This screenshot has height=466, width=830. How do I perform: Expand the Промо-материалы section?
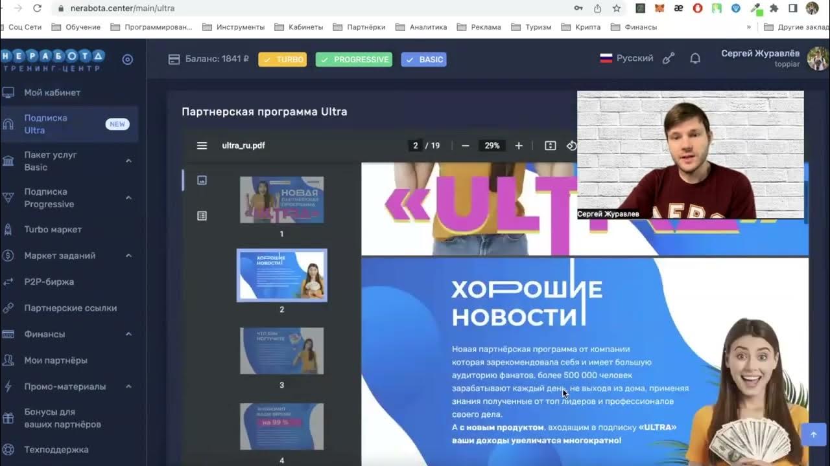(128, 386)
